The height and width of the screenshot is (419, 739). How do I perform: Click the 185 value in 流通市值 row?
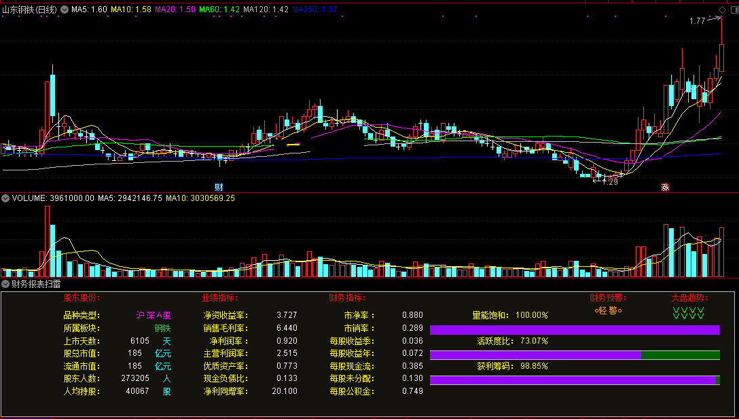coord(134,366)
